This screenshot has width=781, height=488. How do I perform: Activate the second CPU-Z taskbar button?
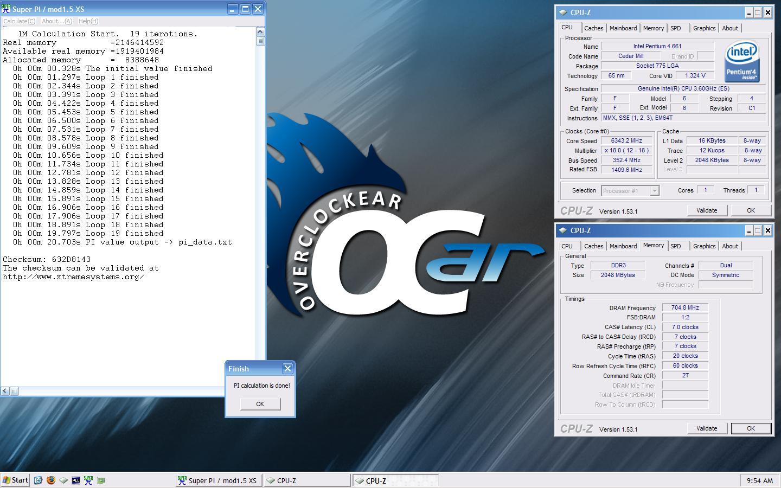click(395, 480)
